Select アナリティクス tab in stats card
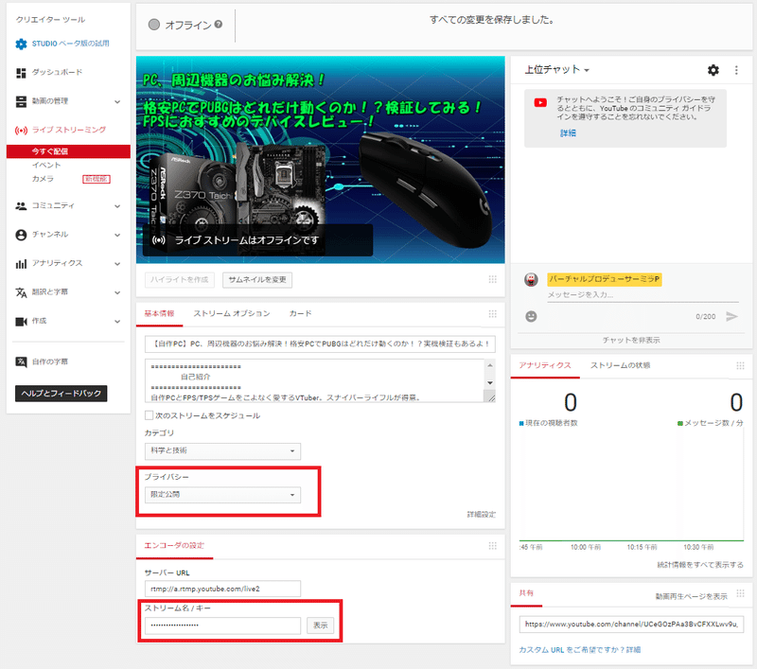 coord(545,365)
